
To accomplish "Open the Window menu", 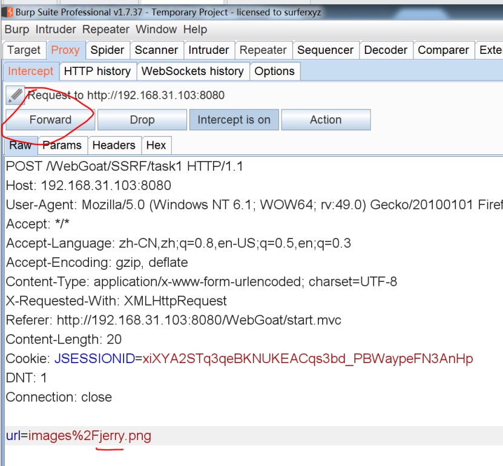I will [156, 30].
